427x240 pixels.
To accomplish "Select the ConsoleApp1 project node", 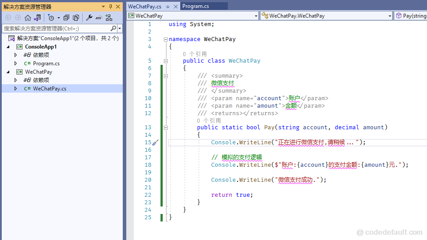I will [x=41, y=47].
